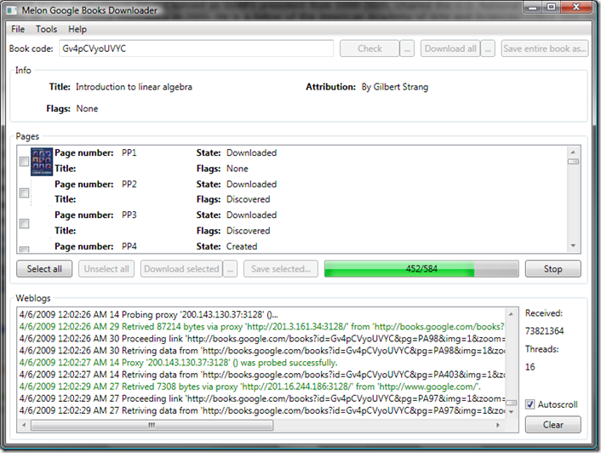Click log line 'Proceeding link' for PA98

coord(262,338)
